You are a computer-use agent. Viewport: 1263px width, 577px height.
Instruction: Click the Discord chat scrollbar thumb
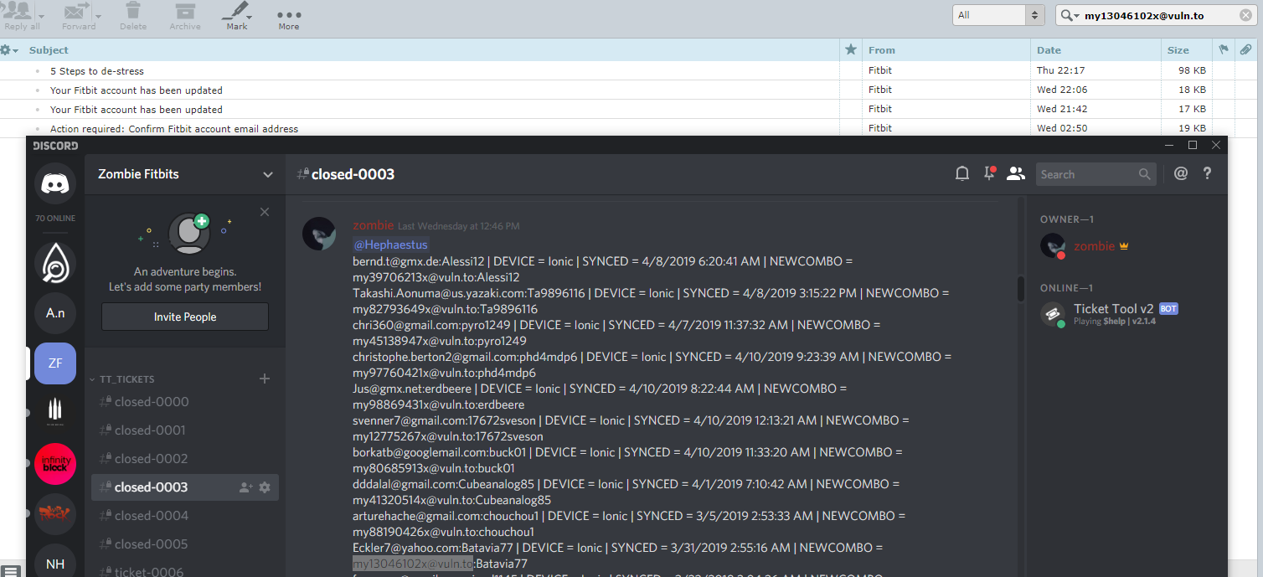(x=1021, y=288)
